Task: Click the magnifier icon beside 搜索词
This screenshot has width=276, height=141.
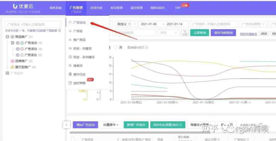Action: point(70,66)
